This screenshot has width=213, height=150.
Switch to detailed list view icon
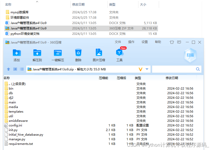(x=21, y=69)
